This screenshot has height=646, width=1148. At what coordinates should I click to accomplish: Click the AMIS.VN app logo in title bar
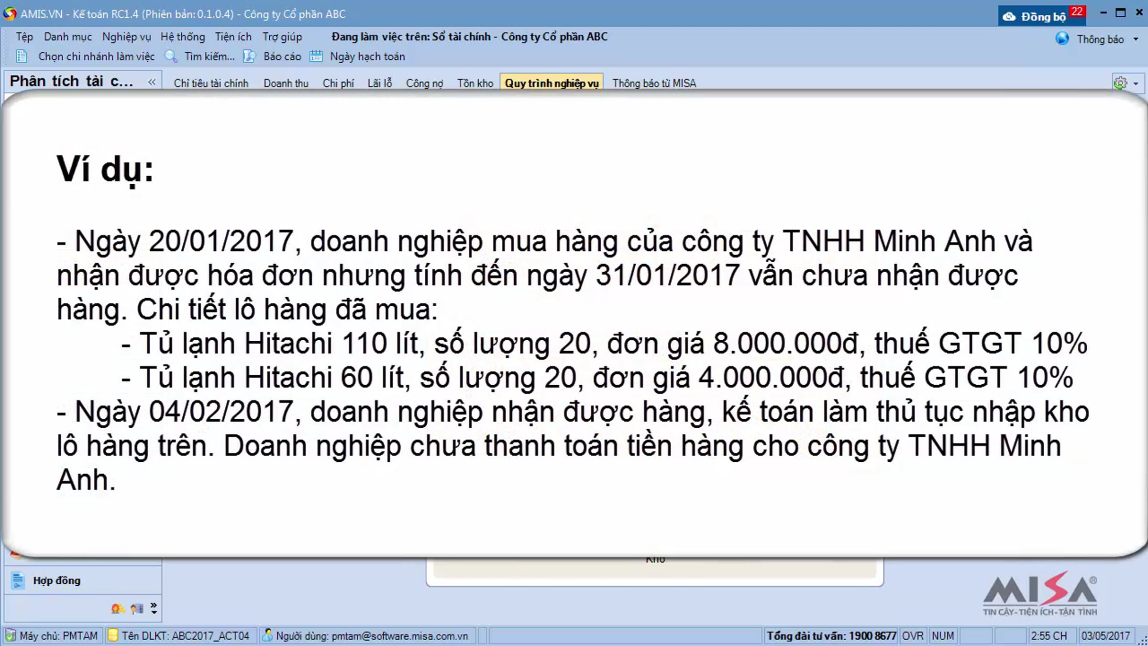(10, 14)
